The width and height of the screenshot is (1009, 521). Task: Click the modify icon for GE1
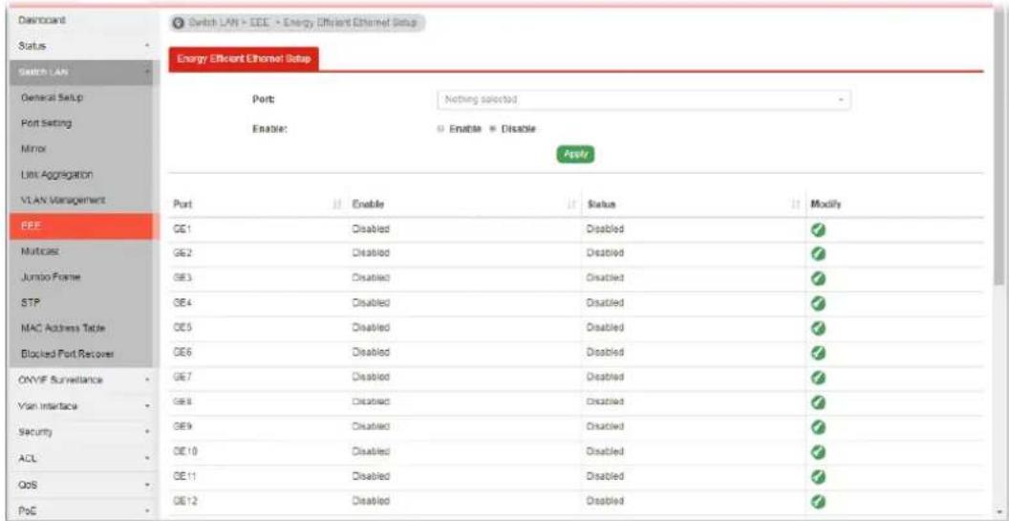819,229
